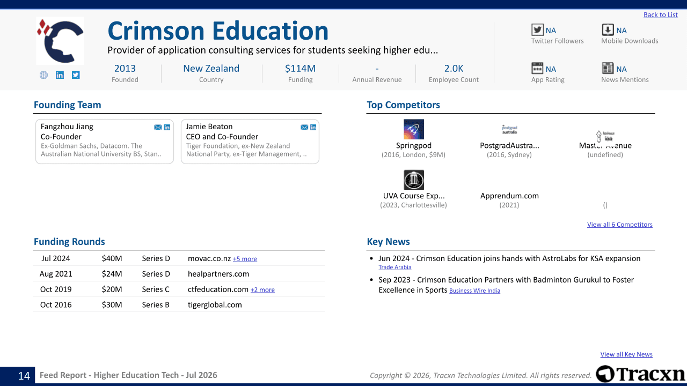Click the UVA Course Exp... competitor name
687x386 pixels.
tap(414, 196)
